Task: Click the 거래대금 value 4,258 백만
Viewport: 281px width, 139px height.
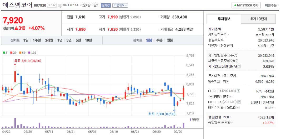Action: point(184,29)
